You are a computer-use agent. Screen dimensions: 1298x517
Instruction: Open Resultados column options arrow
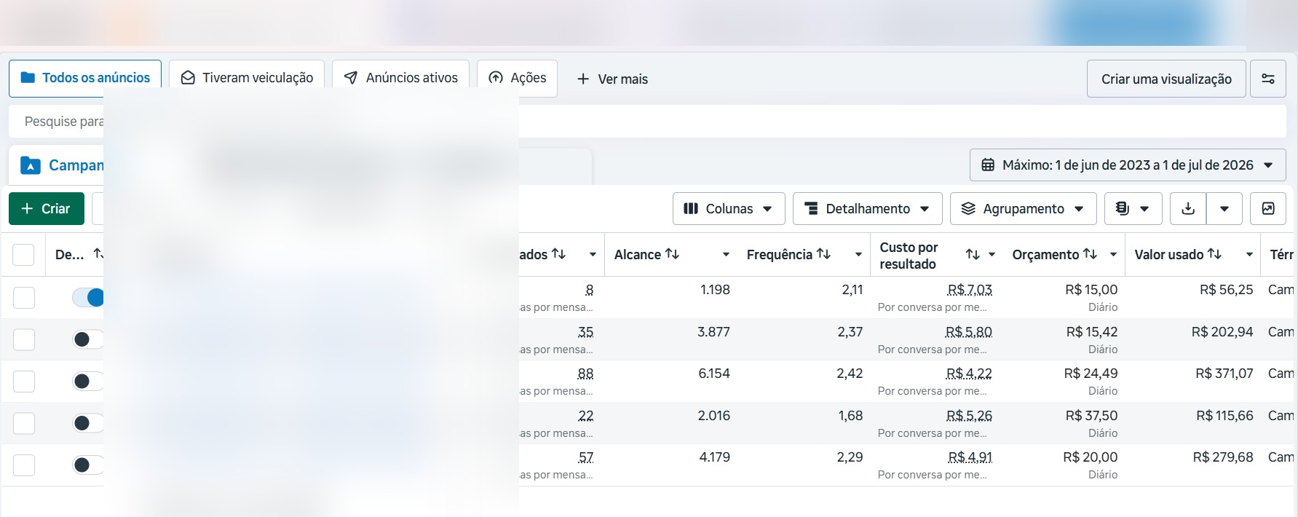coord(593,254)
